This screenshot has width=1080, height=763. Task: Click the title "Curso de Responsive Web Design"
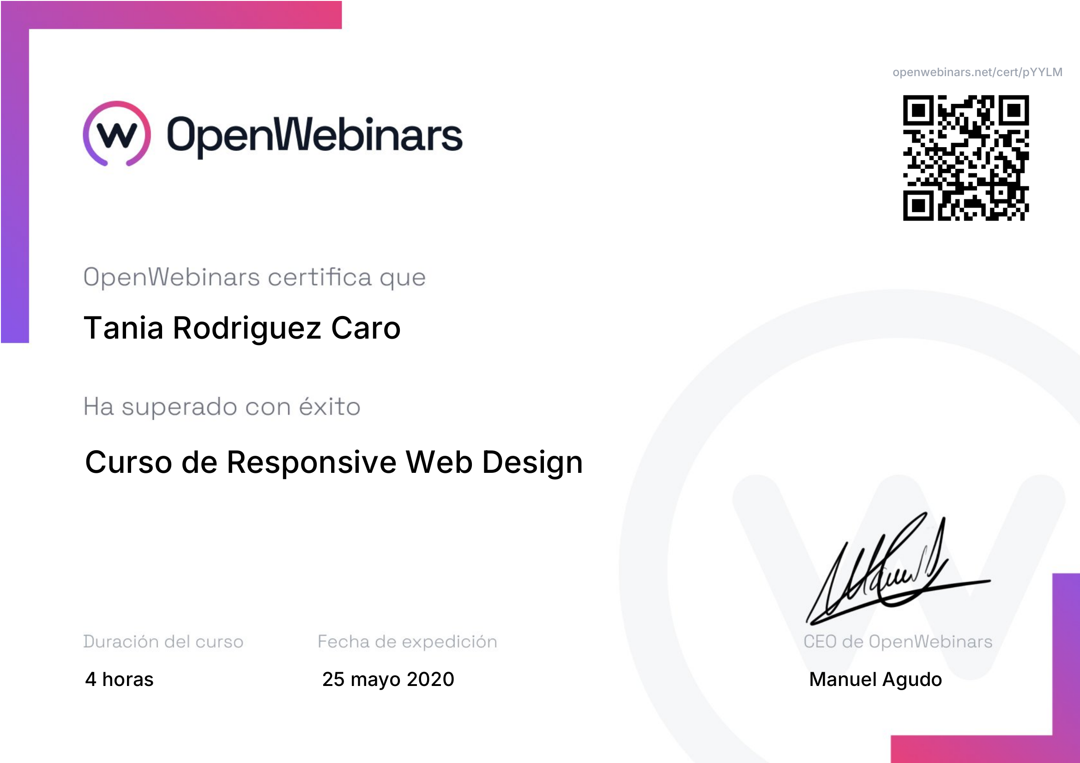334,463
